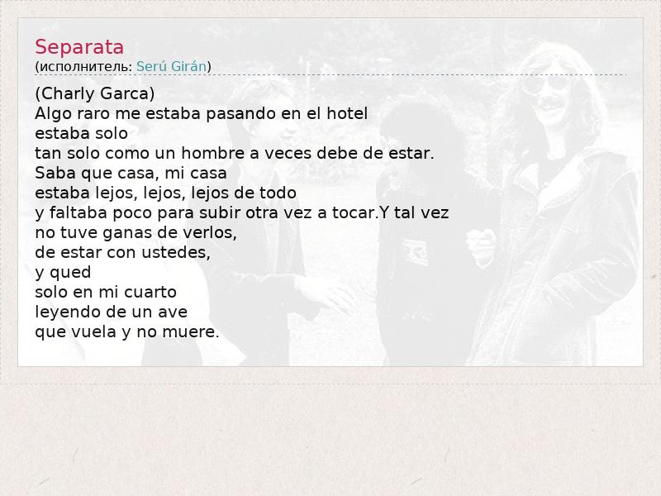
Task: Click the 'Y tal vez' words
Action: 415,212
